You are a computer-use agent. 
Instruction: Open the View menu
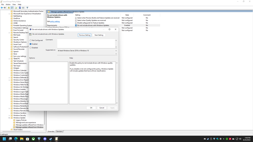point(14,5)
